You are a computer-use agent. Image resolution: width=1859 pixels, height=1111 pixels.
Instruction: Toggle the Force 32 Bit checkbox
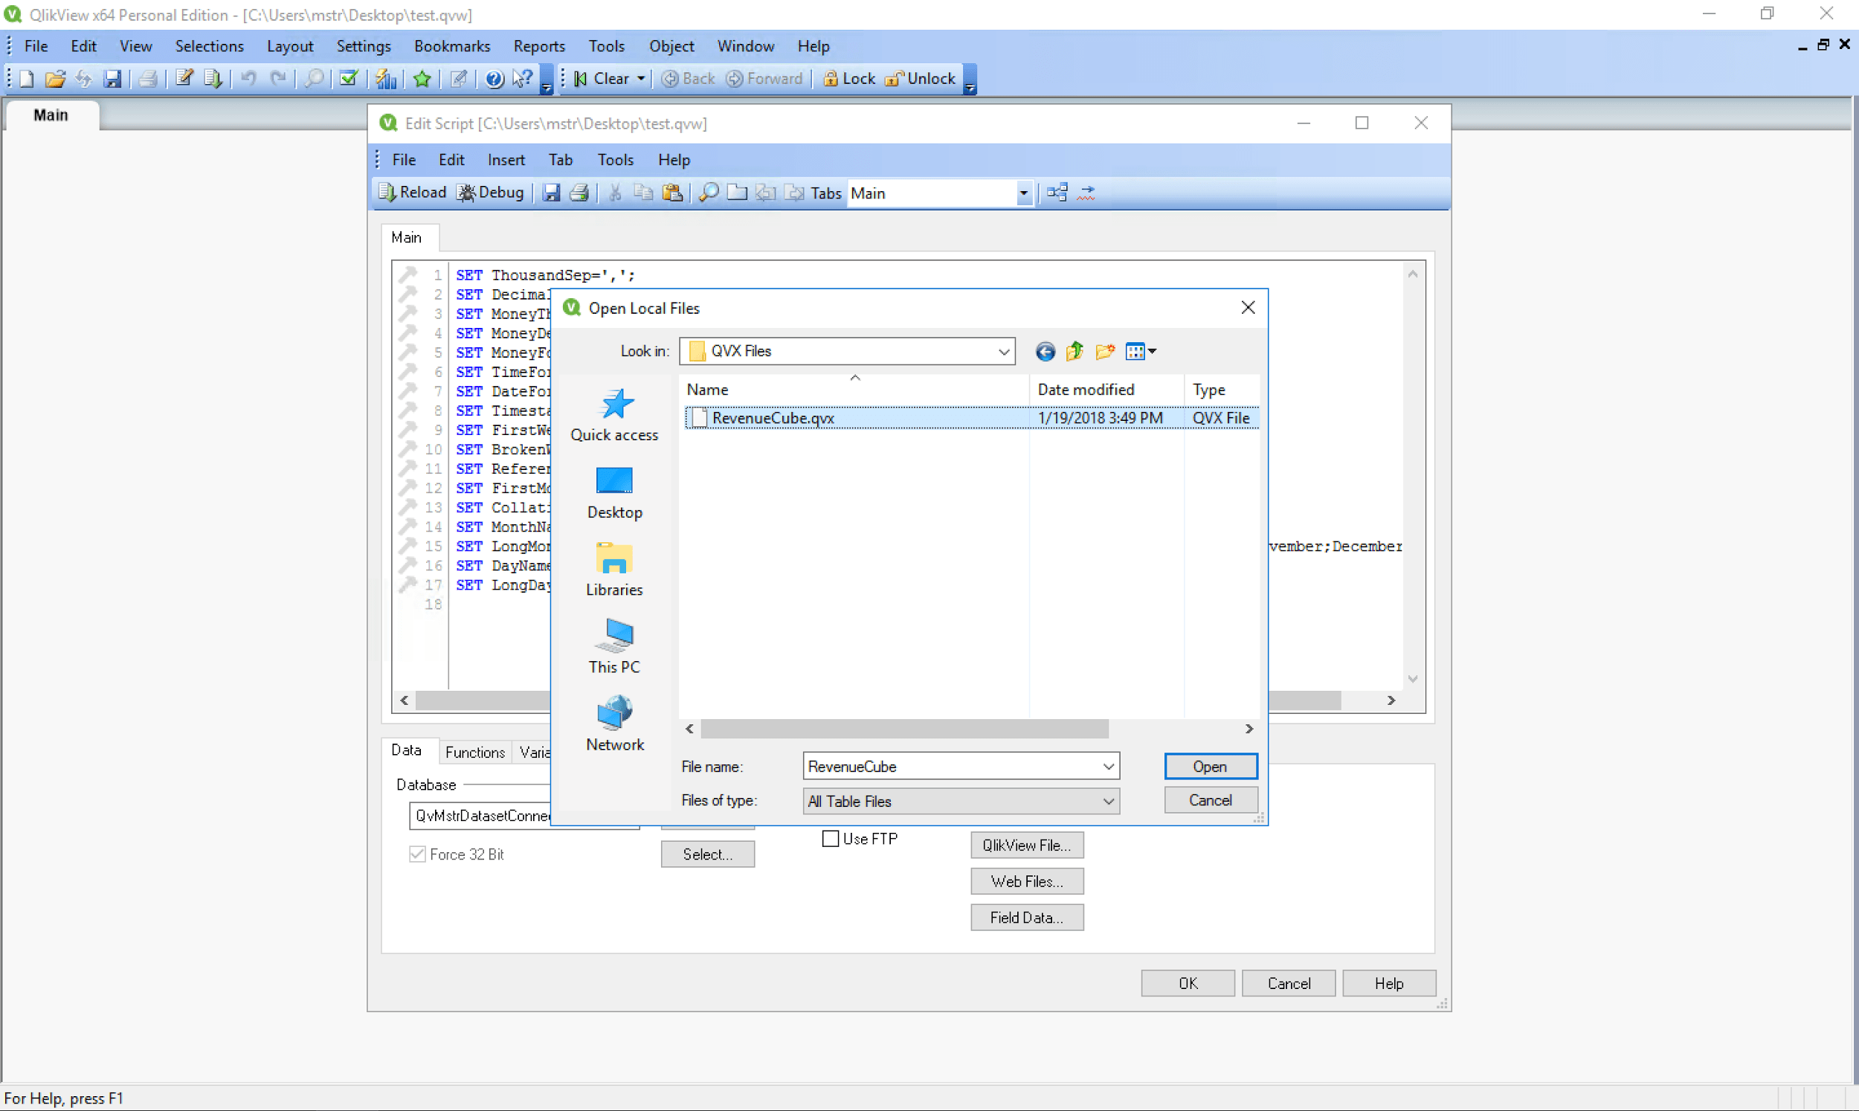418,854
